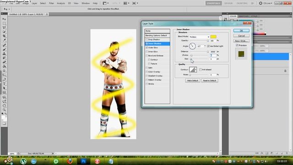Click the Make Default button
The image size is (293, 165).
point(192,81)
